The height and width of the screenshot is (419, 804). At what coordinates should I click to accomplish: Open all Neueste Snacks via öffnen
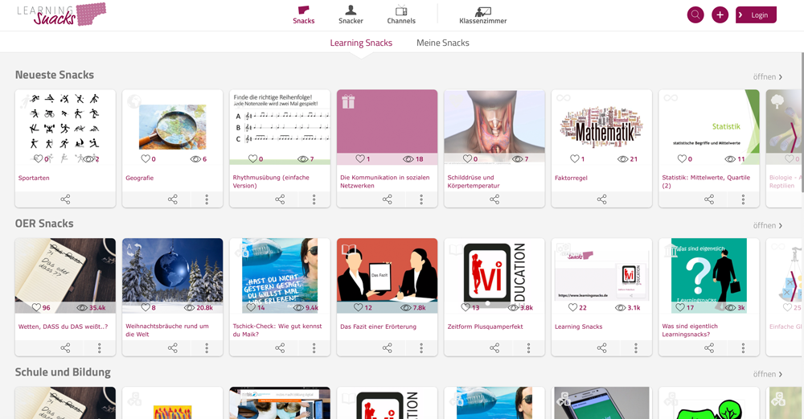(768, 77)
